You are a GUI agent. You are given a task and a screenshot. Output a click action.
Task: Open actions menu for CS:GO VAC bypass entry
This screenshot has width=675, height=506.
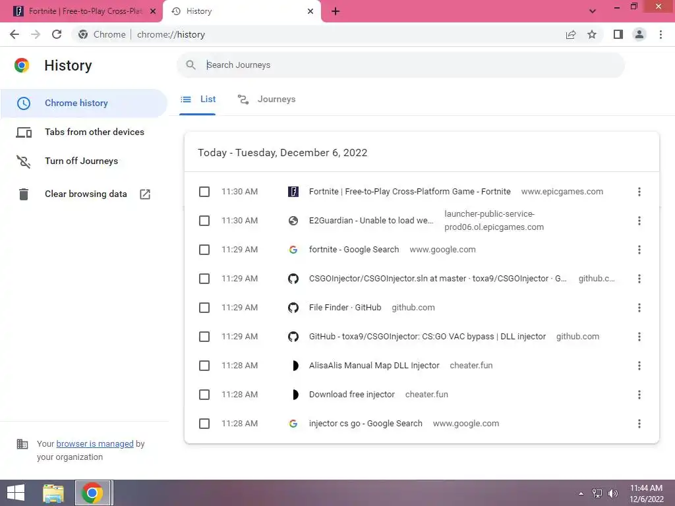pyautogui.click(x=639, y=337)
